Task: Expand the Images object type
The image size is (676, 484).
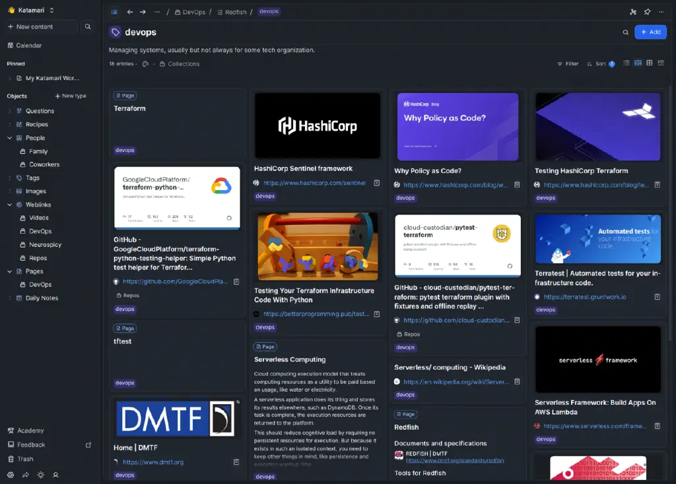Action: (9, 191)
